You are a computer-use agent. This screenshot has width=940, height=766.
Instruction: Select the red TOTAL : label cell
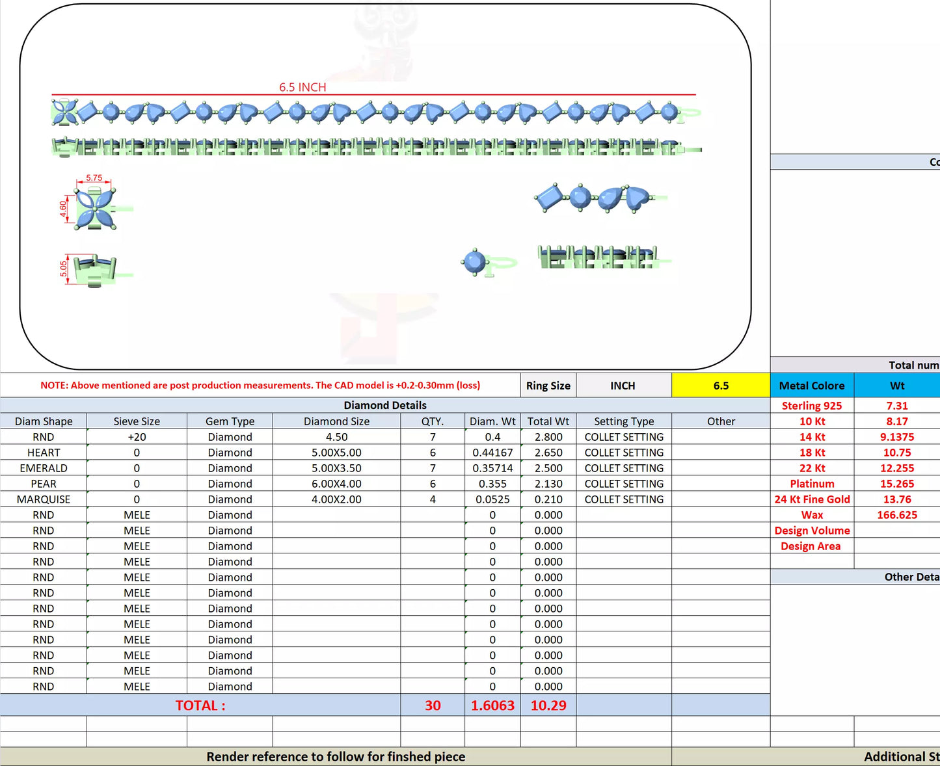tap(200, 706)
